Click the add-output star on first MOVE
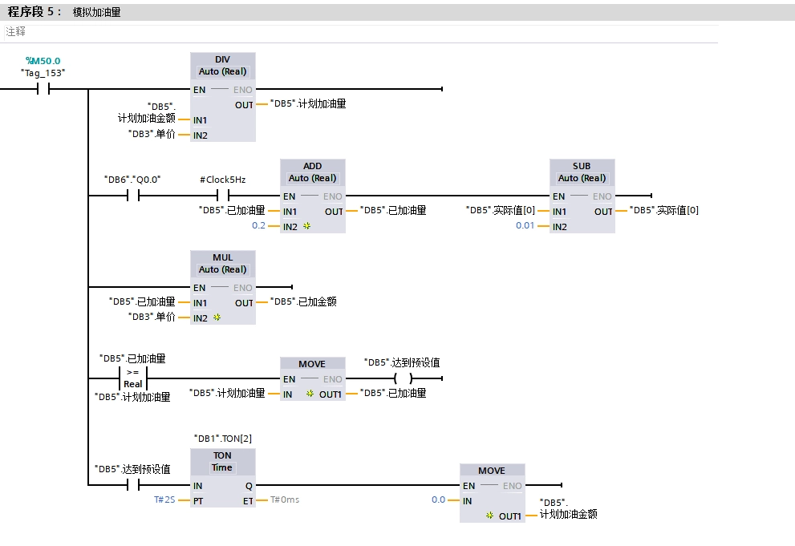 pyautogui.click(x=310, y=394)
